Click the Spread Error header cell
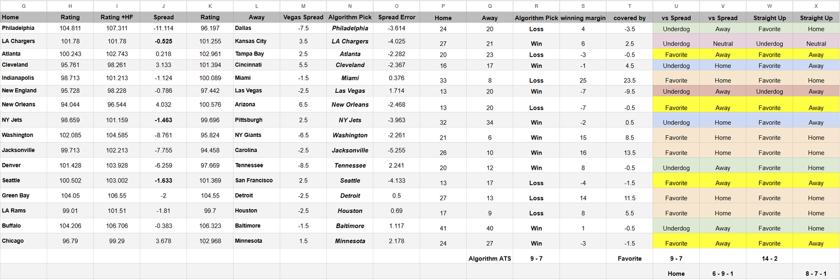The width and height of the screenshot is (840, 280). [x=396, y=17]
